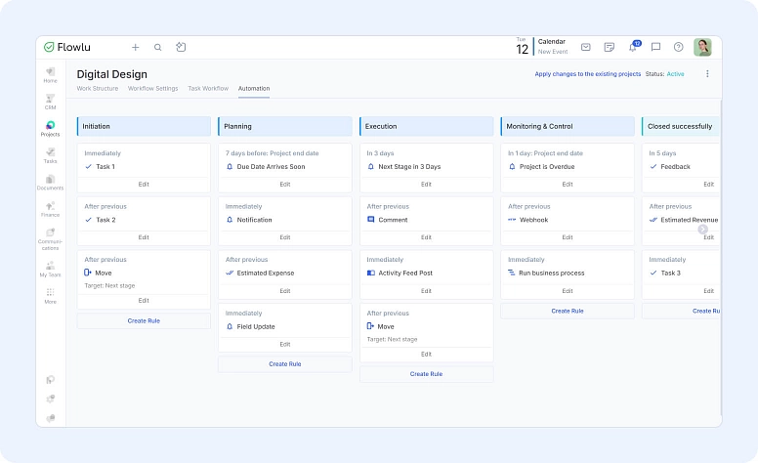Open the Finance section icon
758x463 pixels.
pyautogui.click(x=50, y=208)
